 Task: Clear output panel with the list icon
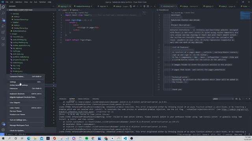(236, 99)
